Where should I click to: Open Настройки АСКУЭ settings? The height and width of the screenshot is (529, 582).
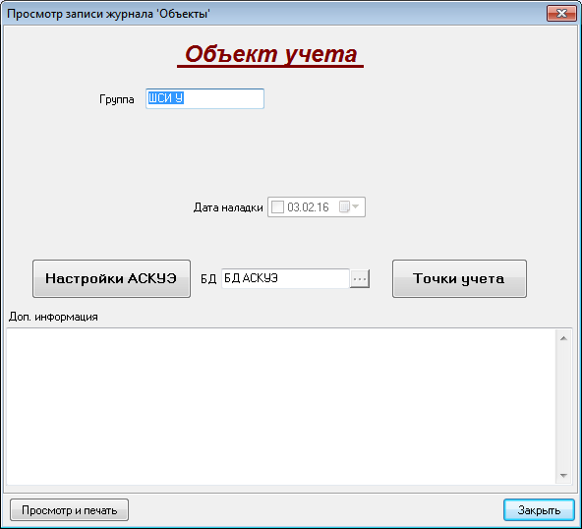tap(111, 279)
